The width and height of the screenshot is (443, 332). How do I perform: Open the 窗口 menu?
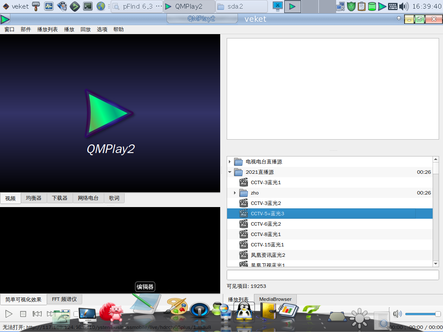(x=10, y=29)
